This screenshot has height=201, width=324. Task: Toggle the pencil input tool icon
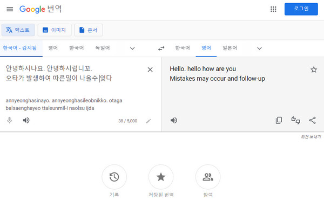(x=148, y=121)
